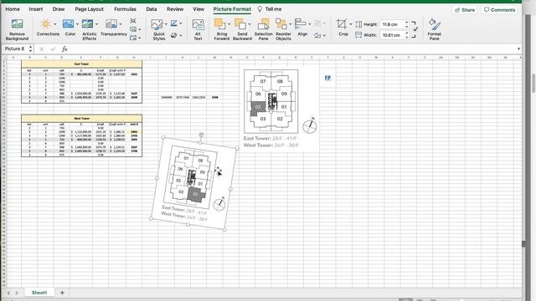Open the Formulas tab
The width and height of the screenshot is (536, 301).
pyautogui.click(x=125, y=9)
